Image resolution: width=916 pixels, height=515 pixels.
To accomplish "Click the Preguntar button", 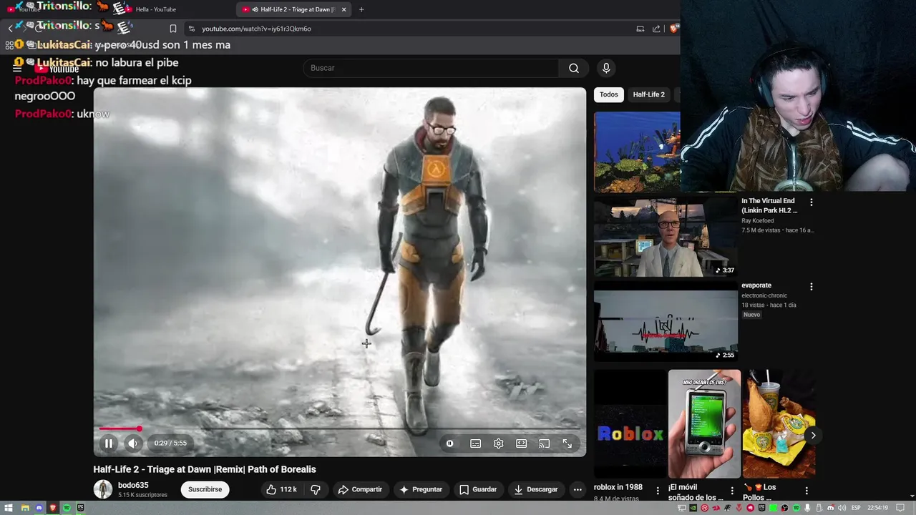I will point(421,489).
